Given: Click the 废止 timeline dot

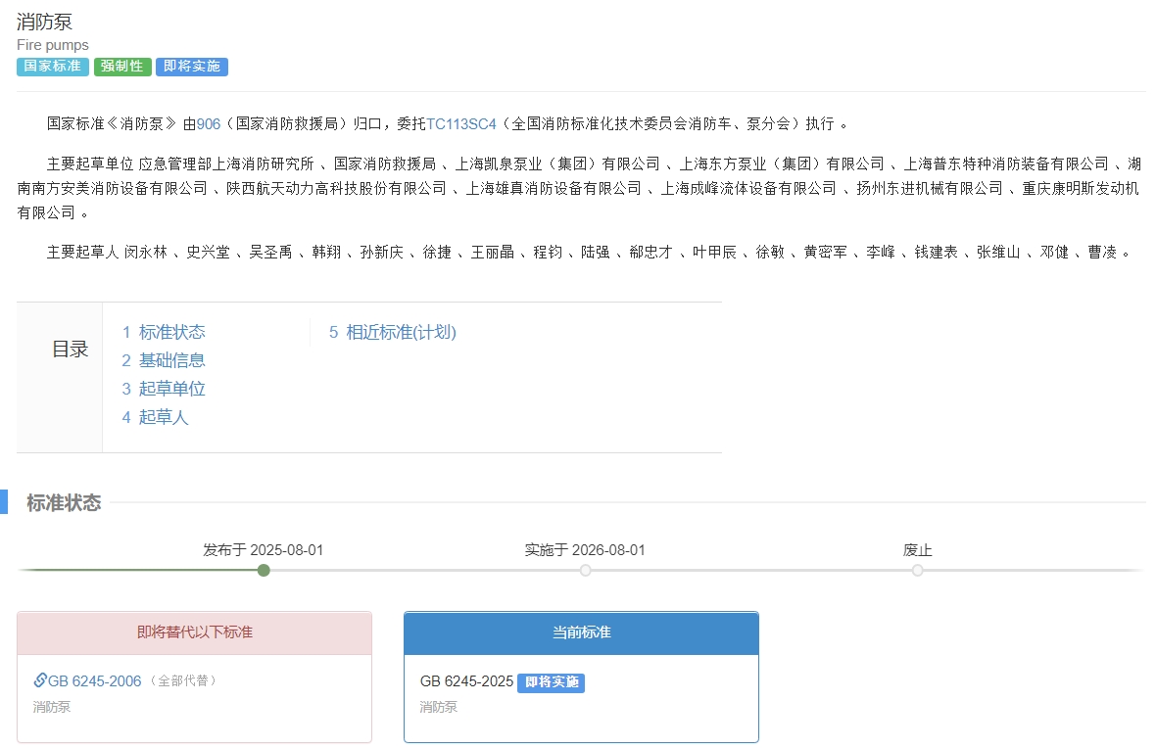Looking at the screenshot, I should click(x=917, y=571).
